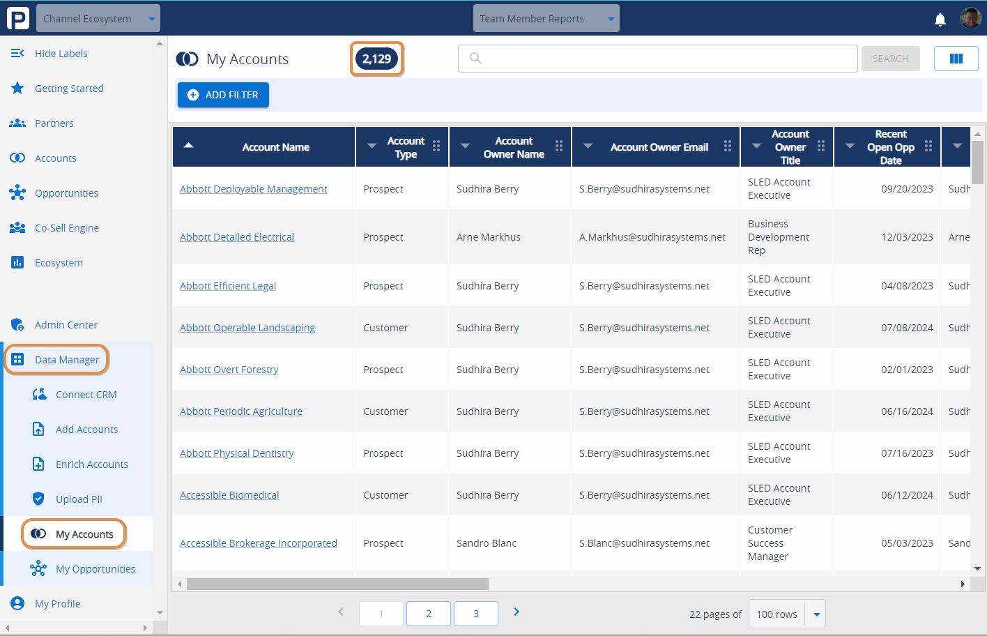The height and width of the screenshot is (636, 987).
Task: Open the Team Member Reports dropdown
Action: (x=546, y=18)
